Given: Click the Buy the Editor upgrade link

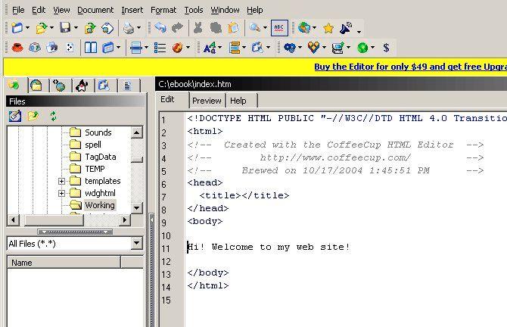Looking at the screenshot, I should [409, 67].
